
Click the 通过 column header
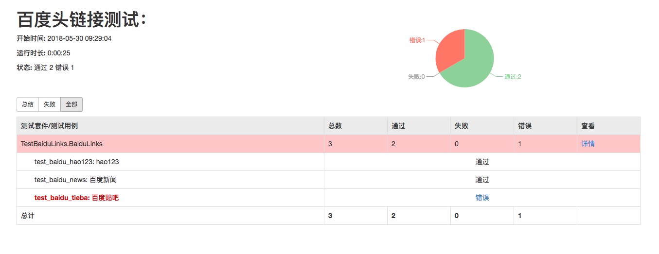[x=398, y=126]
